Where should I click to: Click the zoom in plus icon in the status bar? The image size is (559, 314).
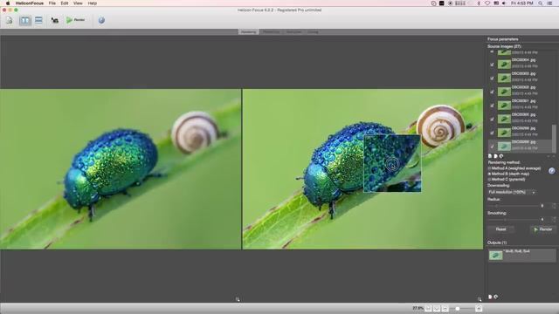(x=479, y=308)
